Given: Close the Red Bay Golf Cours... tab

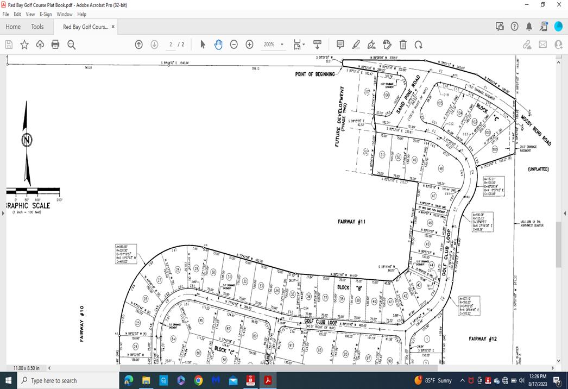Looking at the screenshot, I should (113, 27).
